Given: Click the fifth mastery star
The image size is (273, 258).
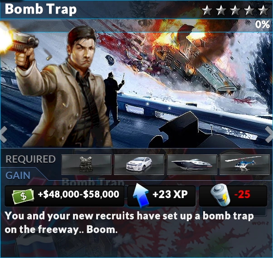Looking at the screenshot, I should 263,10.
